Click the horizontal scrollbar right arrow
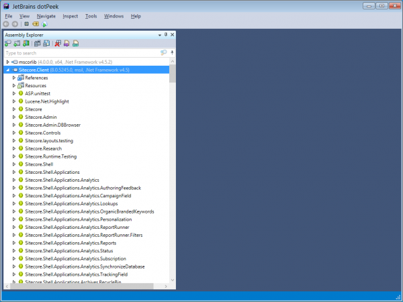The width and height of the screenshot is (403, 302). point(166,286)
